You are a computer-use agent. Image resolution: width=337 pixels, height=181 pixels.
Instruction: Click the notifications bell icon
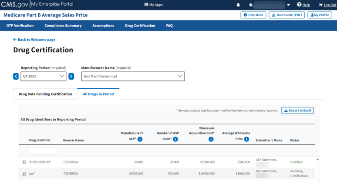(238, 5)
